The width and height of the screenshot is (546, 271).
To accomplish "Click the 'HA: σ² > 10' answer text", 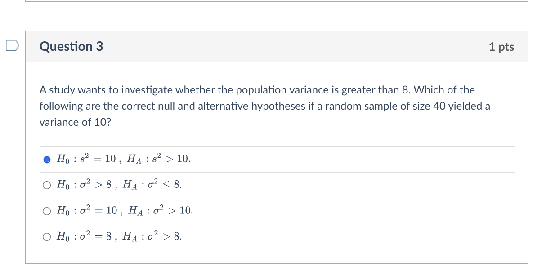I will (161, 211).
